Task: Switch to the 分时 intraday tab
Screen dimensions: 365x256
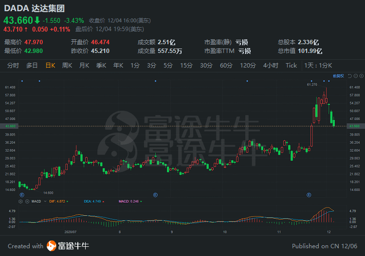Action: [x=13, y=66]
